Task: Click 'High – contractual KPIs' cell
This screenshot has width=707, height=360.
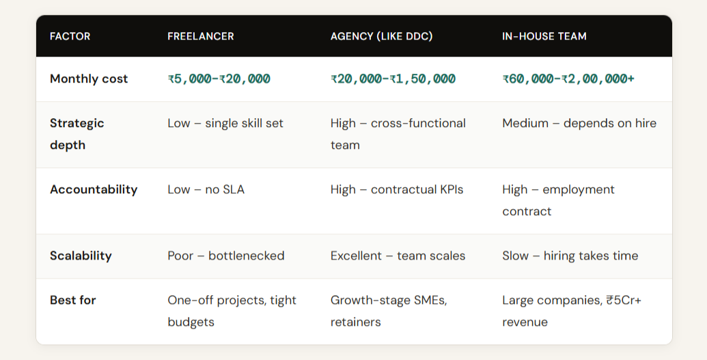Action: [x=396, y=190]
